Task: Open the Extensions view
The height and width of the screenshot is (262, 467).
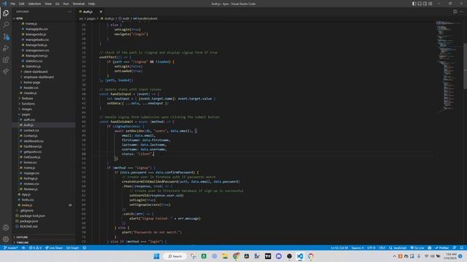Action: tap(6, 60)
